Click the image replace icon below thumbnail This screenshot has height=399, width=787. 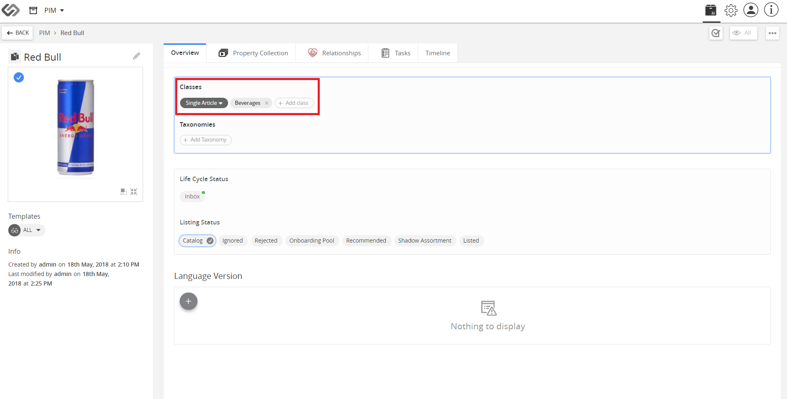tap(124, 192)
